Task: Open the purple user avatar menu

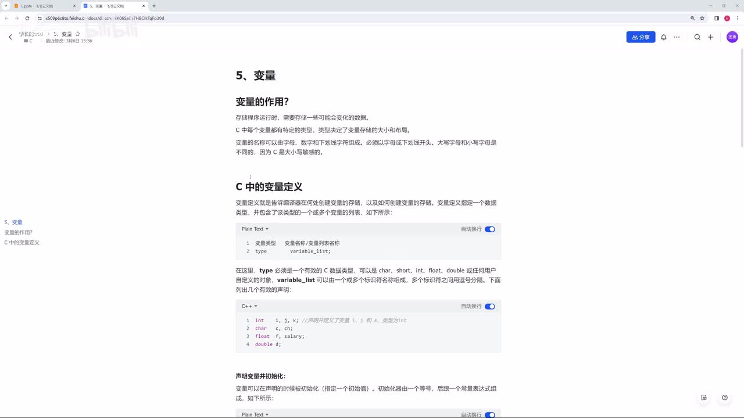Action: tap(732, 37)
